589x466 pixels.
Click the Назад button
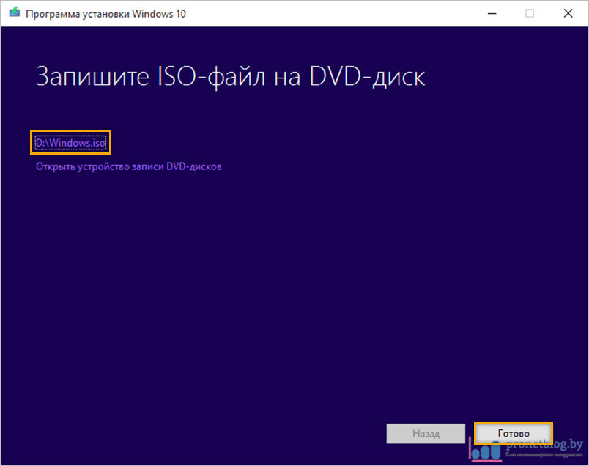[x=426, y=433]
